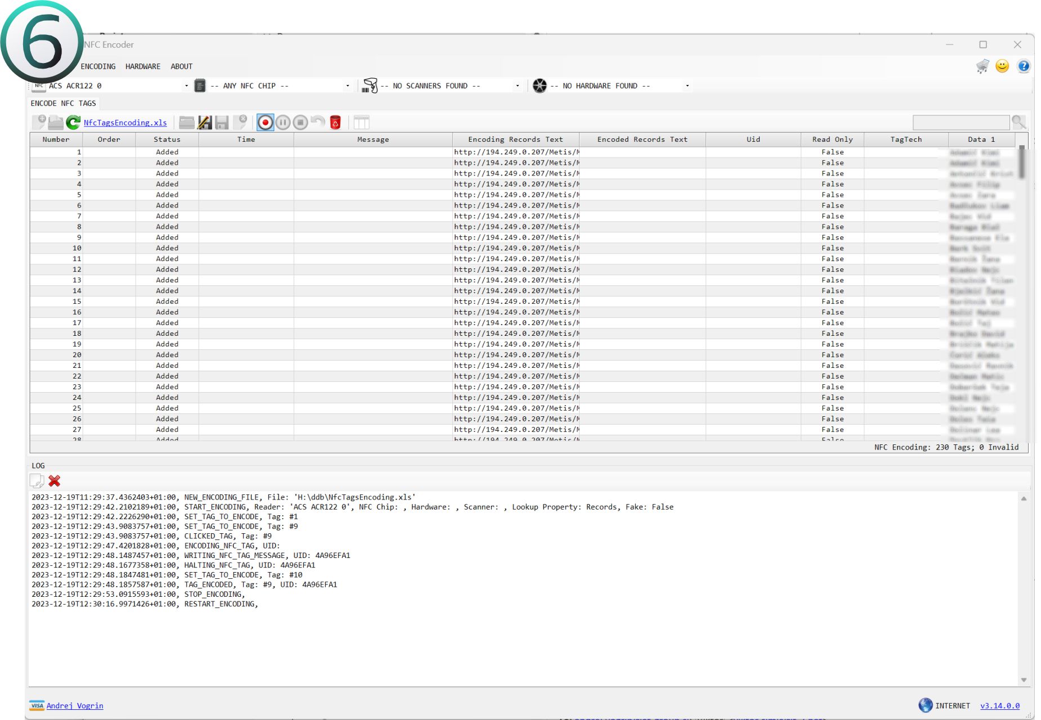The height and width of the screenshot is (720, 1041).
Task: Clear the log with red X
Action: (x=55, y=481)
